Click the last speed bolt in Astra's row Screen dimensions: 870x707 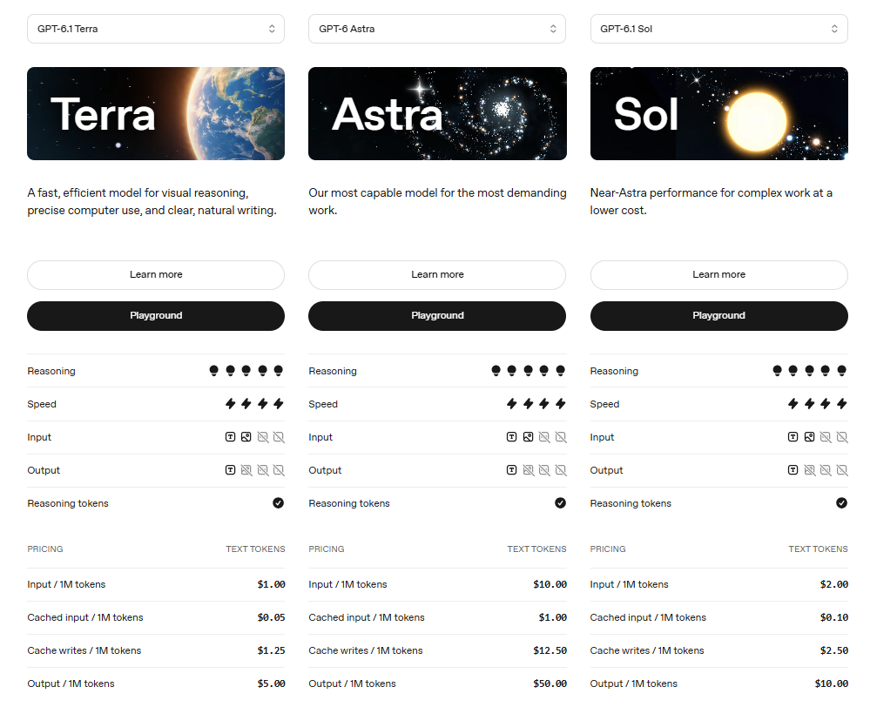[560, 403]
